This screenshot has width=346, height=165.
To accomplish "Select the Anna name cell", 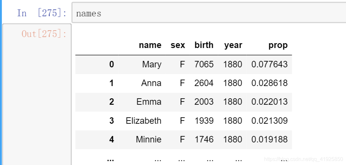I will [x=151, y=83].
